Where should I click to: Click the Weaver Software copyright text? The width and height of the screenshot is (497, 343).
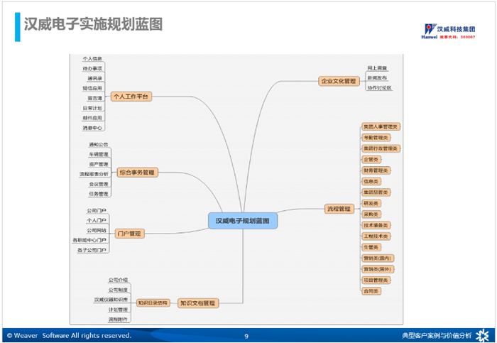coord(69,335)
